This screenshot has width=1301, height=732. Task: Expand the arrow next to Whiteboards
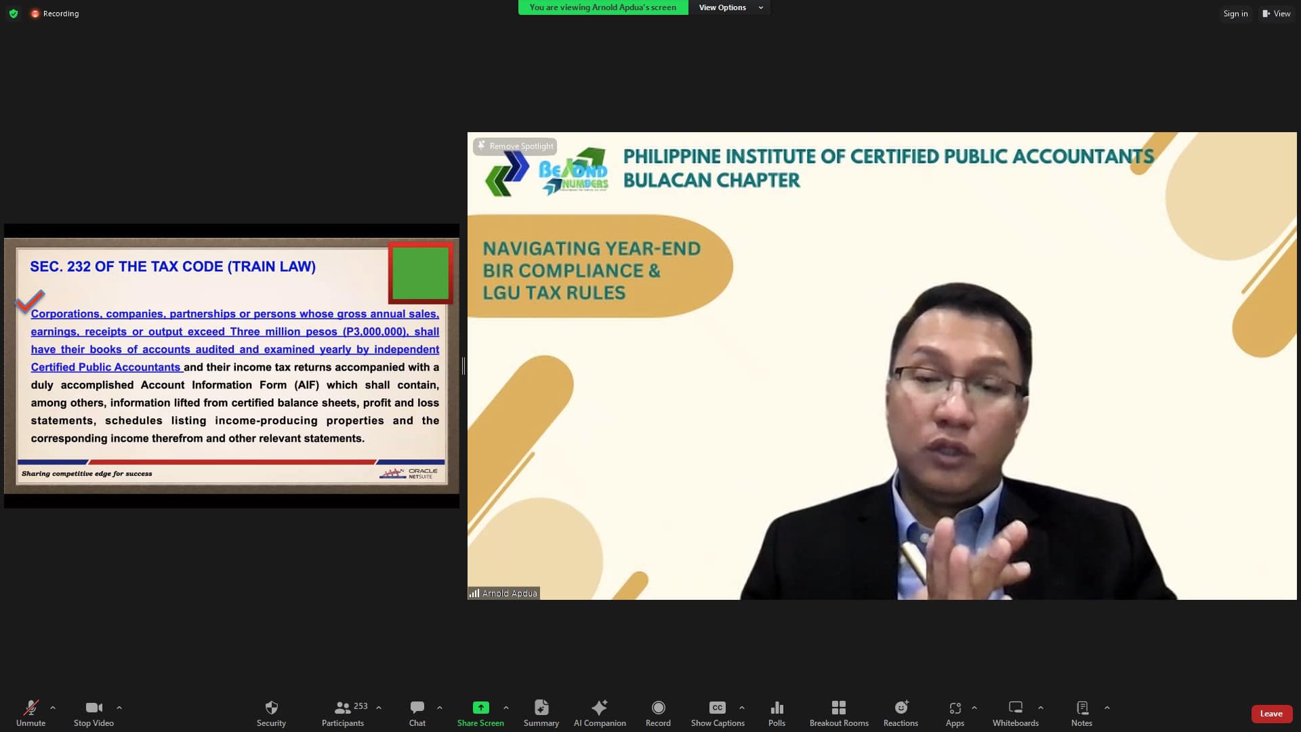1041,708
